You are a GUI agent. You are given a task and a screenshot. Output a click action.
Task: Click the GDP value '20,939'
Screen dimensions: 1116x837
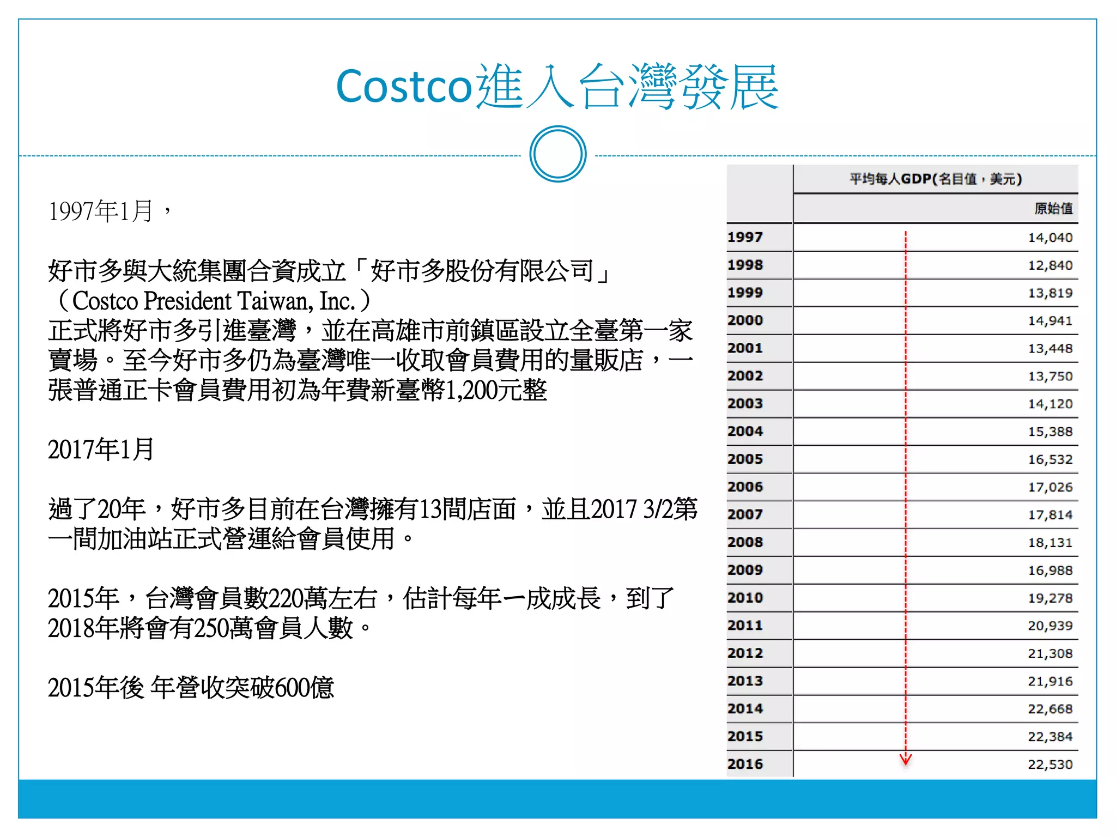click(x=1050, y=626)
